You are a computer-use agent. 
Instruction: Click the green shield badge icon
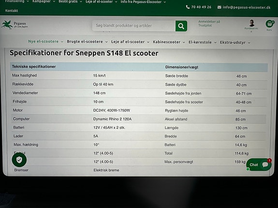click(19, 160)
